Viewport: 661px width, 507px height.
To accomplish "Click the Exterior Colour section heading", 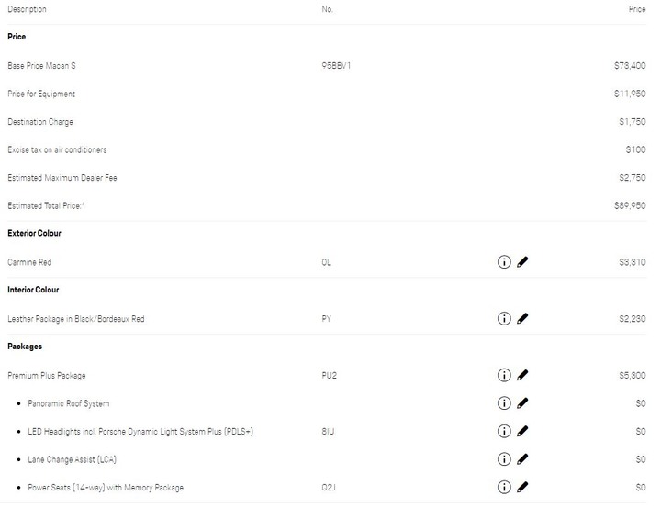I will pyautogui.click(x=34, y=233).
